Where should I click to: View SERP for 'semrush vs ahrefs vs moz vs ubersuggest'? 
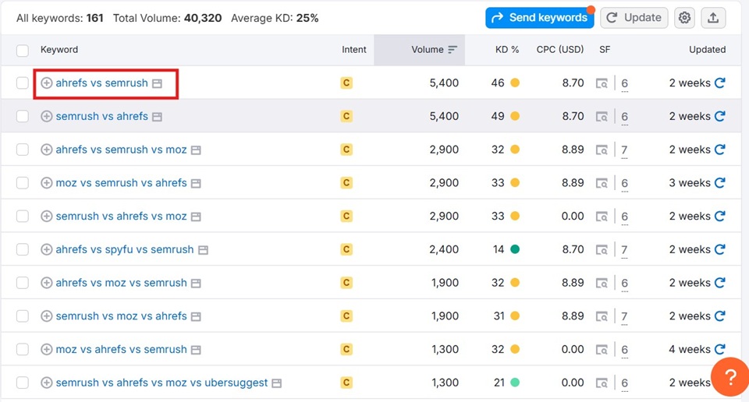pyautogui.click(x=602, y=383)
